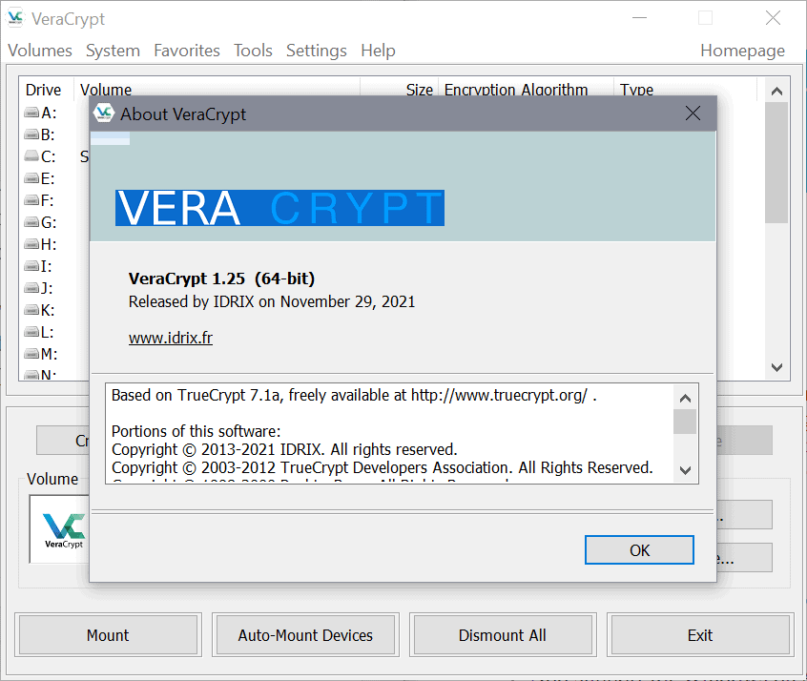The height and width of the screenshot is (681, 807).
Task: Select the drive A: icon
Action: 30,112
